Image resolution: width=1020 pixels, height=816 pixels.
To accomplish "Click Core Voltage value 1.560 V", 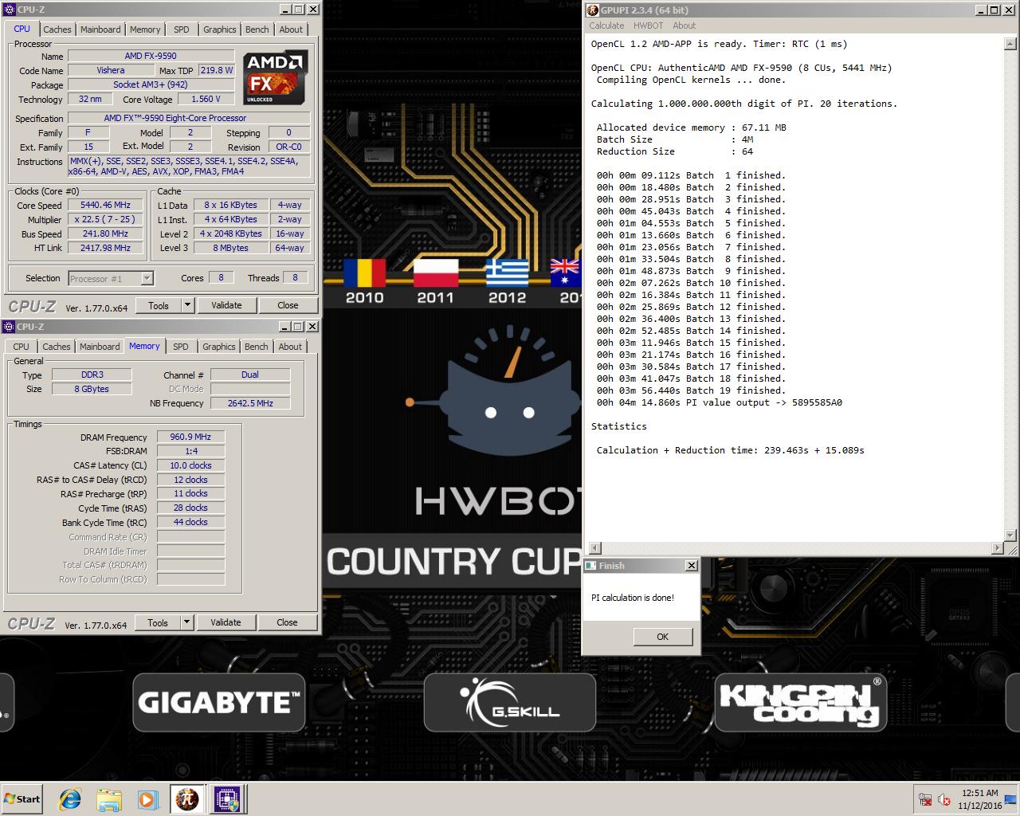I will [206, 100].
